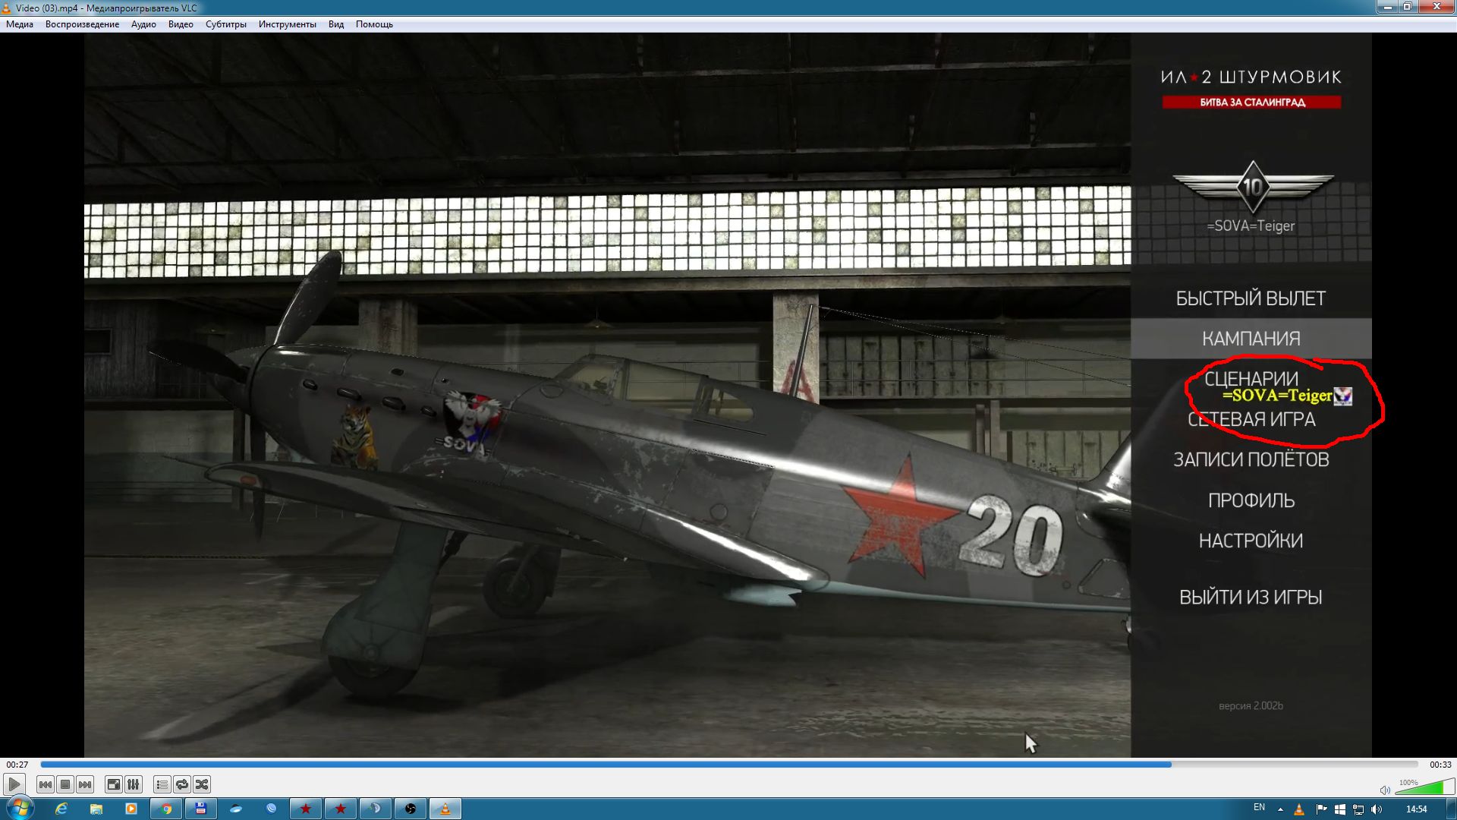The image size is (1457, 820).
Task: Go to the previous media track
Action: click(x=46, y=784)
